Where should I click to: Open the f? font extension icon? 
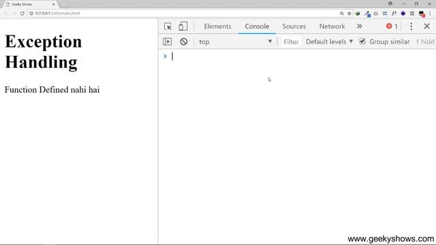(x=394, y=14)
